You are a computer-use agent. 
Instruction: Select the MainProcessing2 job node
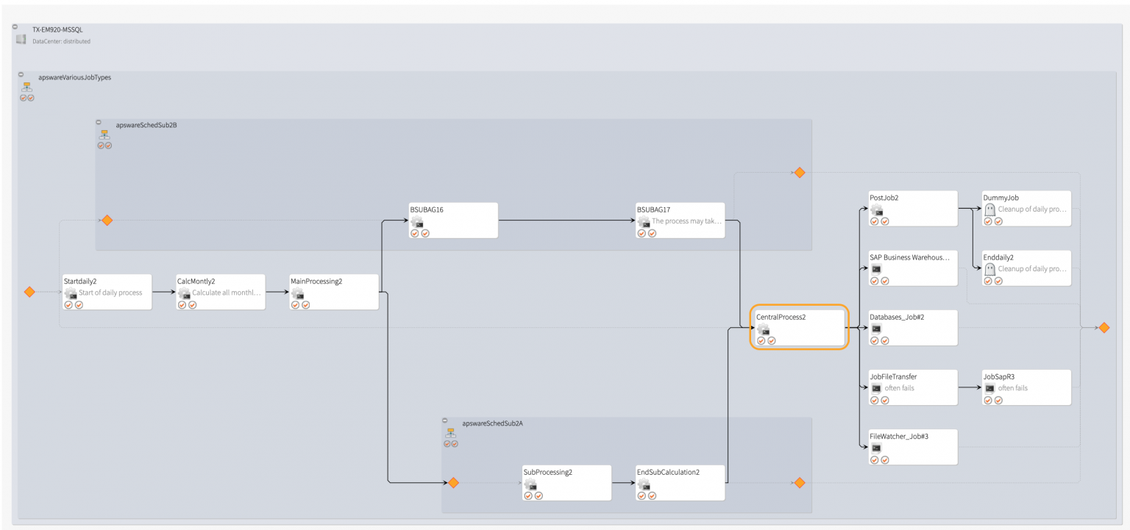click(333, 291)
